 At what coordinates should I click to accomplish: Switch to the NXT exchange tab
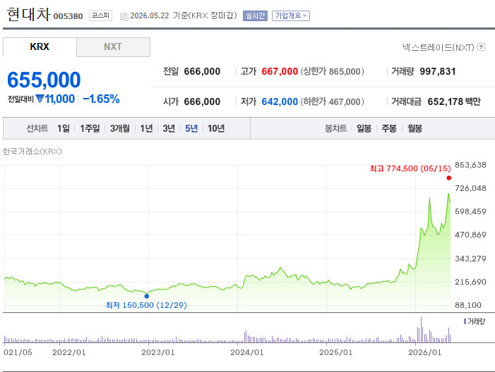(x=113, y=47)
